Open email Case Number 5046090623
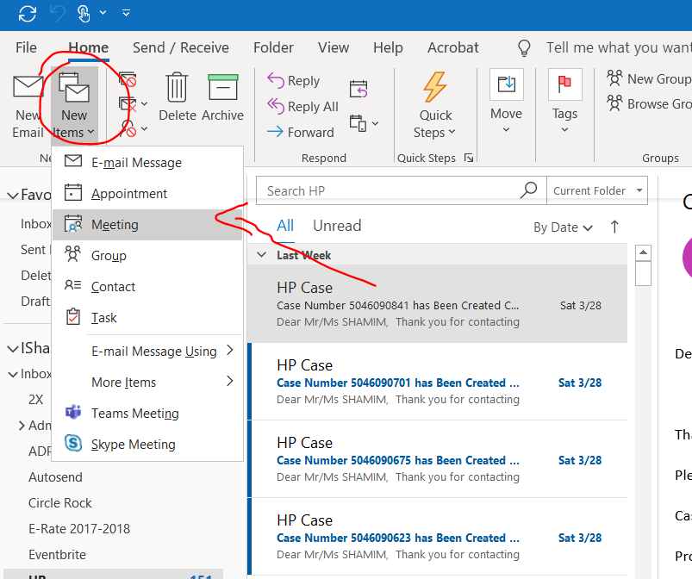Viewport: 692px width, 579px height. click(438, 536)
